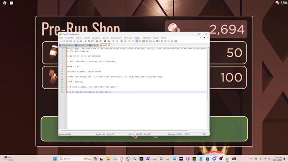This screenshot has height=162, width=288.
Task: Toggle the highlighted indent guide button
Action: point(137,41)
